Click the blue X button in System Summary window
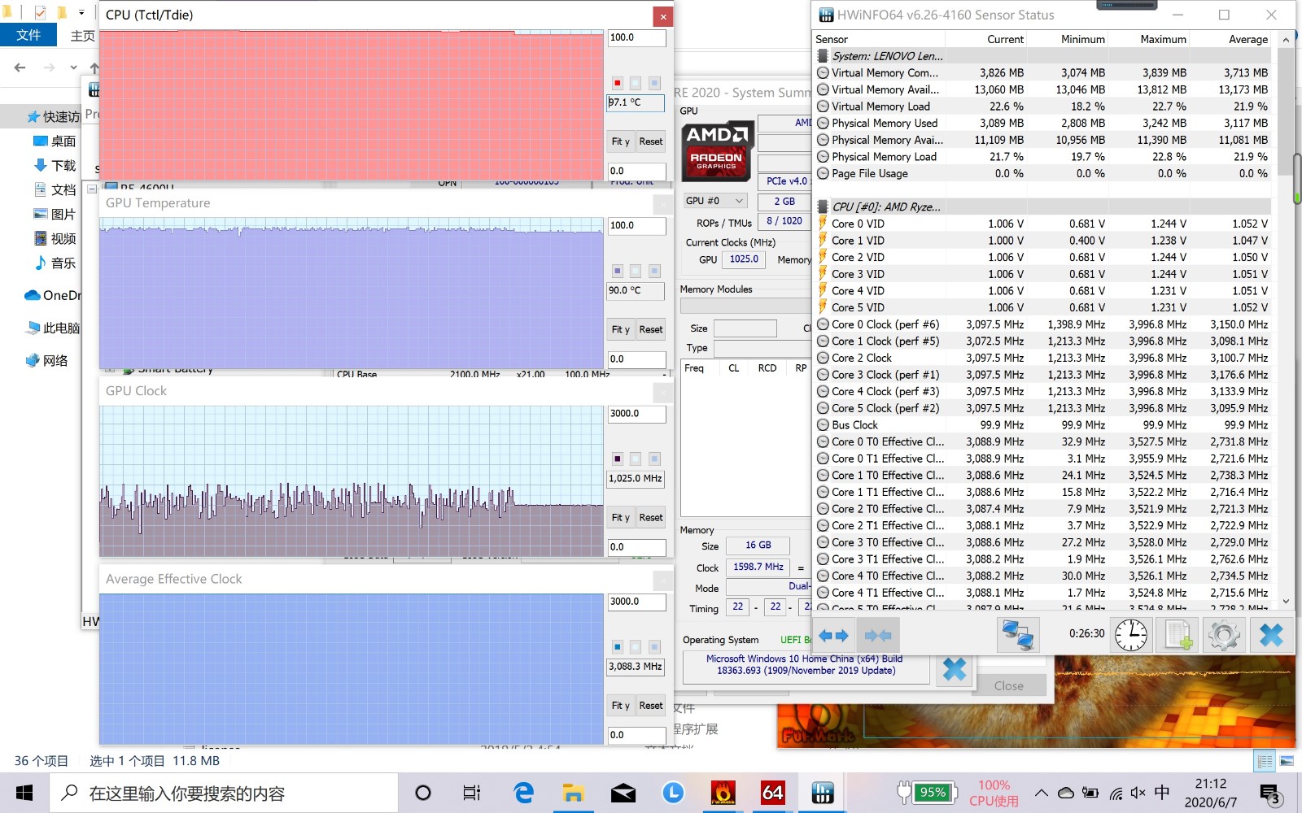The width and height of the screenshot is (1302, 813). click(x=954, y=670)
